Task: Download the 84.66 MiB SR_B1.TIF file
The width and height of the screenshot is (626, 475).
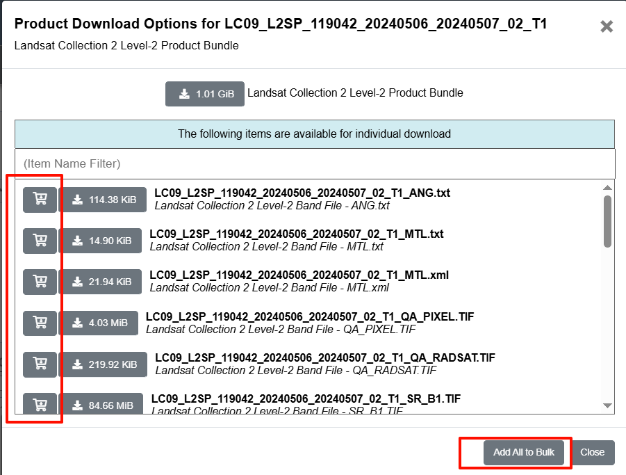Action: coord(102,403)
